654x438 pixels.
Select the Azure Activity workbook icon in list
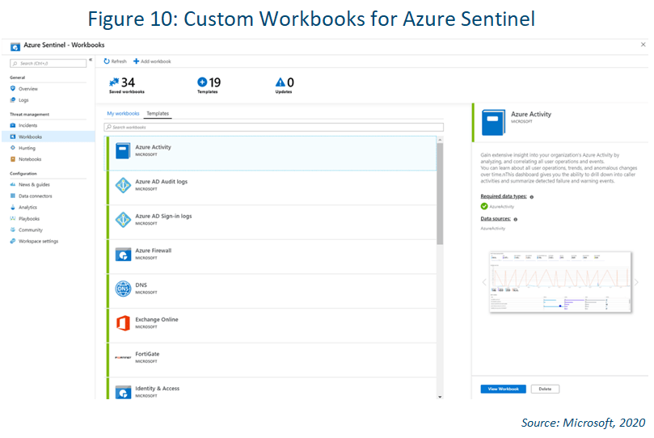point(123,150)
